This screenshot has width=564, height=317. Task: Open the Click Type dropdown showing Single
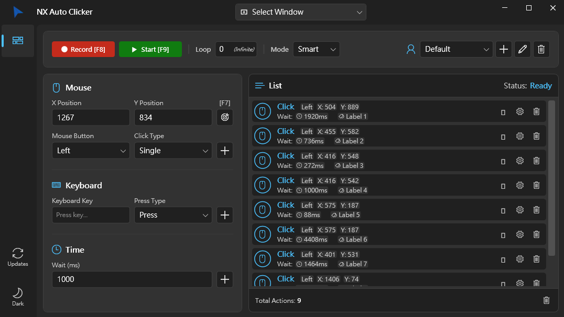point(173,151)
